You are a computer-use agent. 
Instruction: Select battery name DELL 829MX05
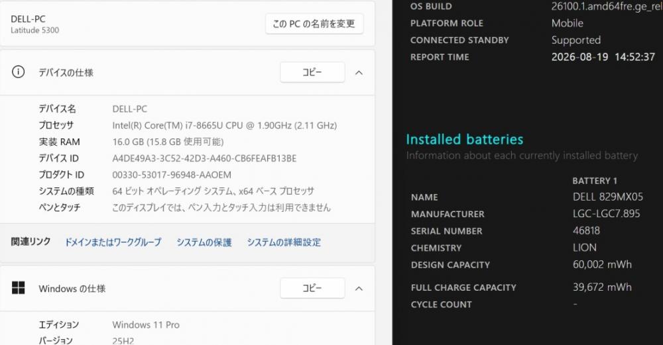[607, 197]
